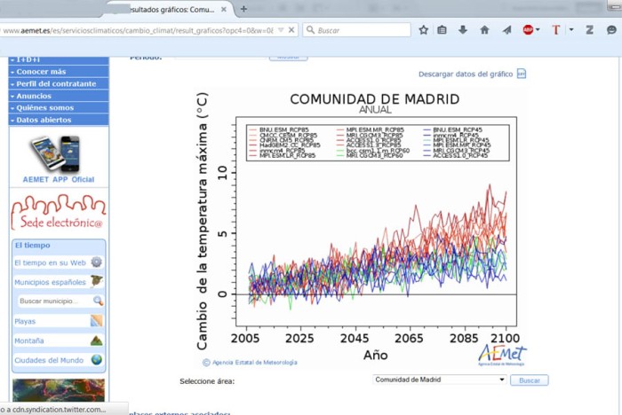This screenshot has width=622, height=415.
Task: Click the 'Buscar municipio...' input field
Action: pos(53,301)
